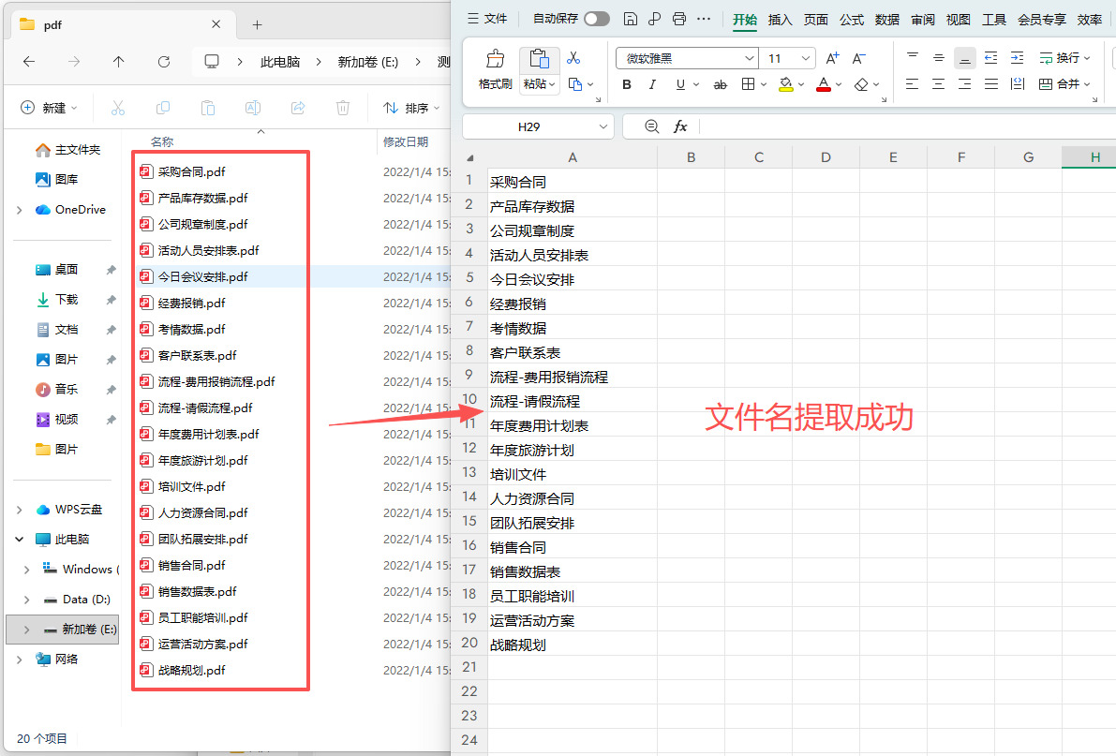Click the fx insert function icon

click(680, 126)
